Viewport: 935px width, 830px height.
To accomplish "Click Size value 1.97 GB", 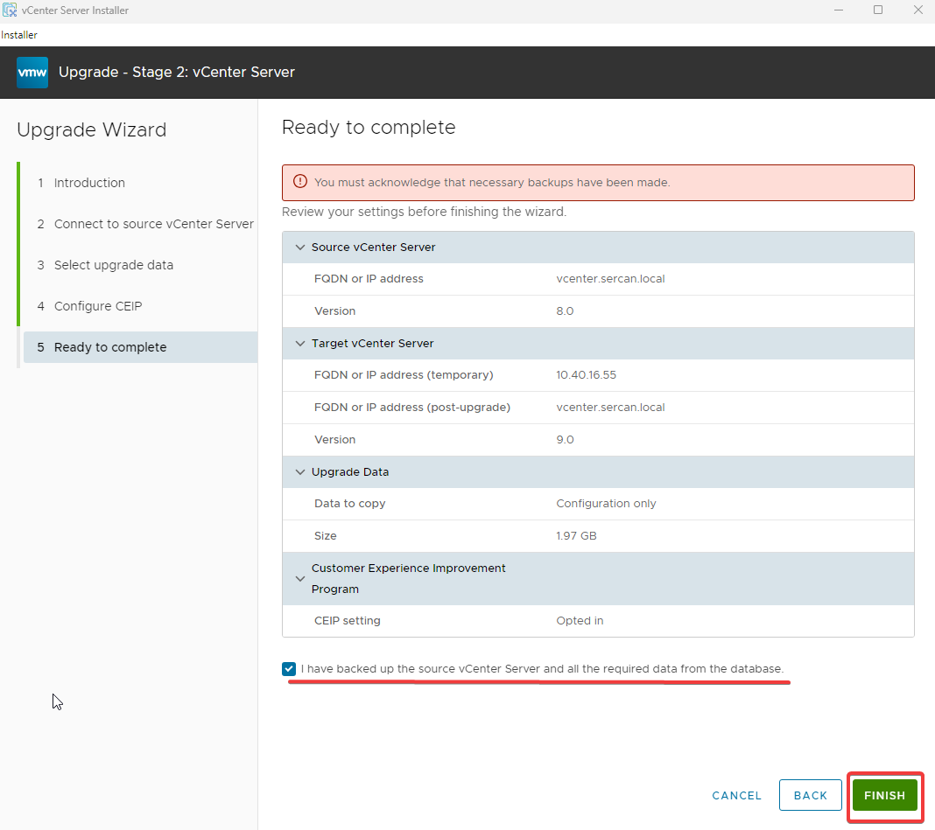I will (x=576, y=535).
